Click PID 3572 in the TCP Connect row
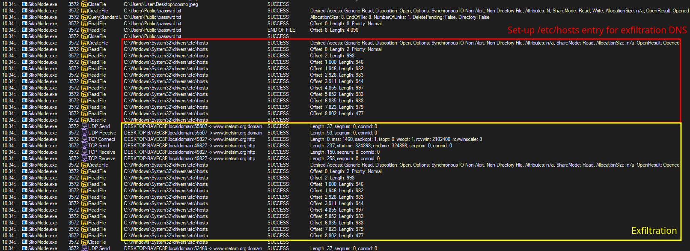Viewport: 690px width, 251px height. pos(74,139)
